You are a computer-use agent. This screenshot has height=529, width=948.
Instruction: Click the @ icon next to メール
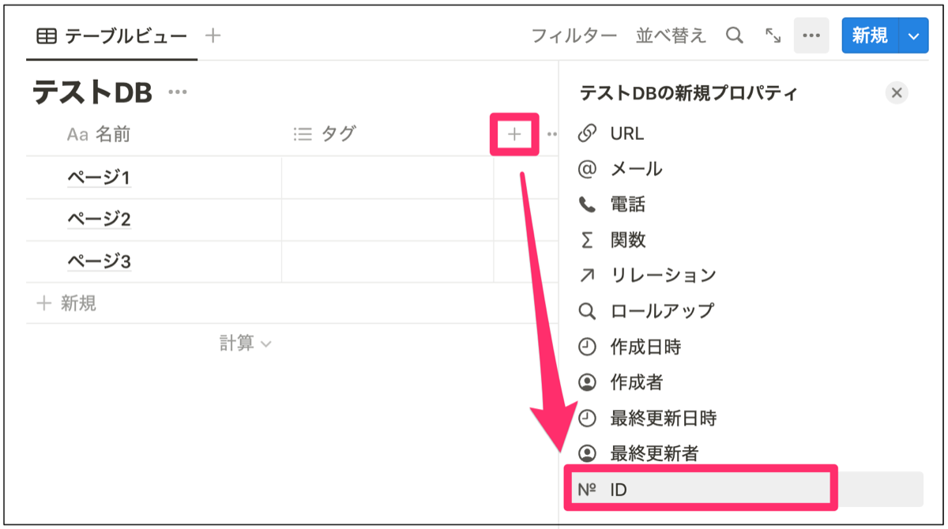[587, 167]
